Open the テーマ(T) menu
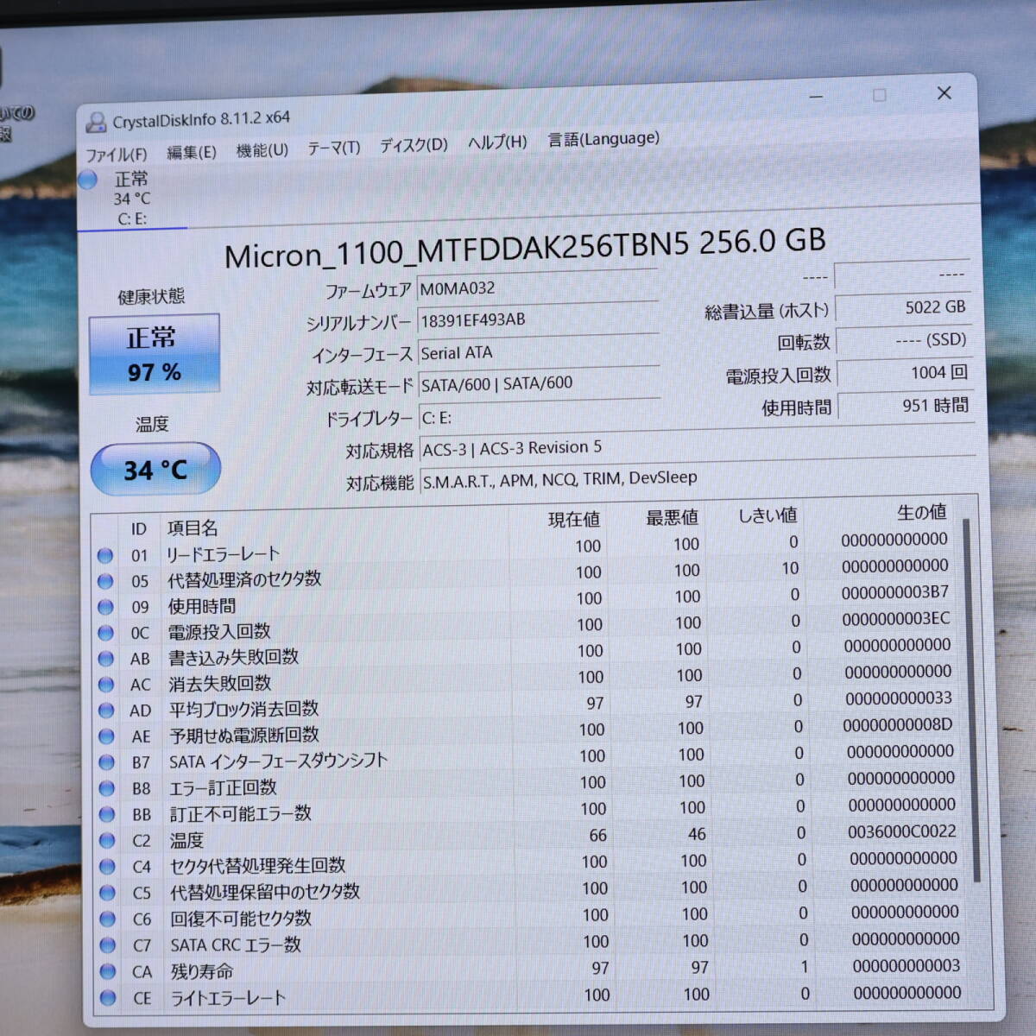Screen dimensions: 1036x1036 tap(334, 148)
